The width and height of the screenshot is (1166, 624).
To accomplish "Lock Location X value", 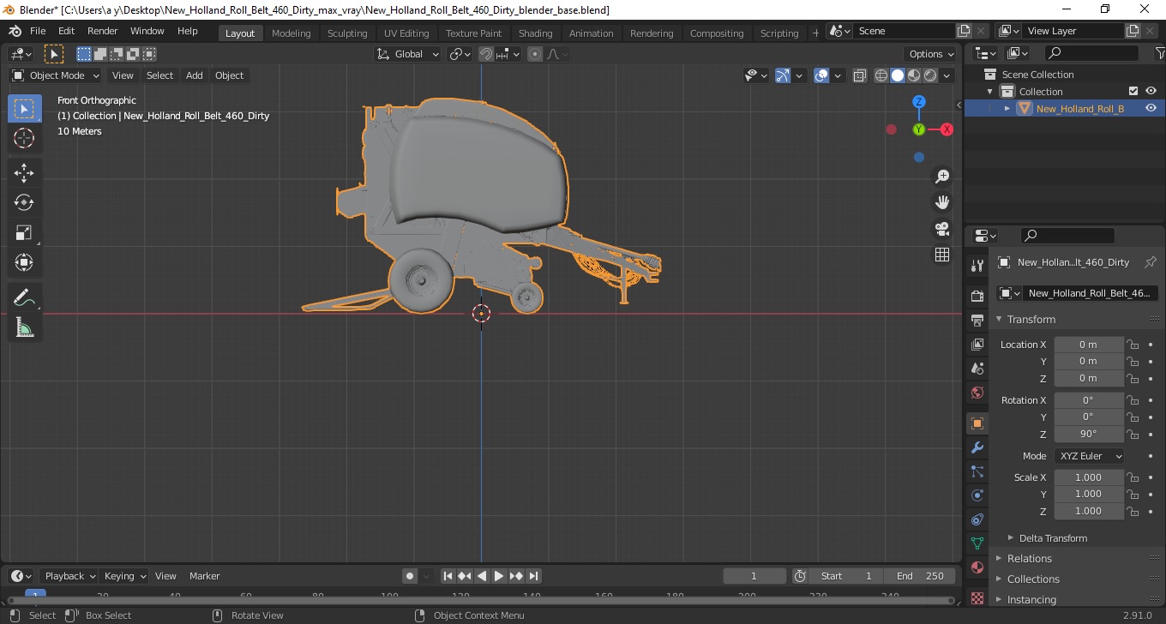I will click(1133, 345).
